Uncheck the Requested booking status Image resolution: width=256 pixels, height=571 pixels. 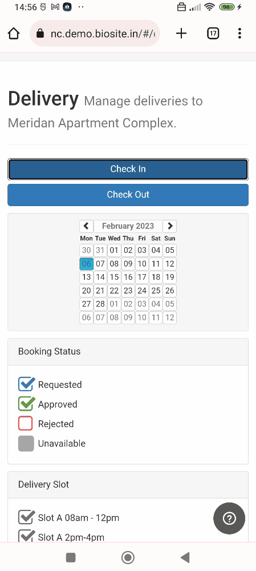[26, 384]
